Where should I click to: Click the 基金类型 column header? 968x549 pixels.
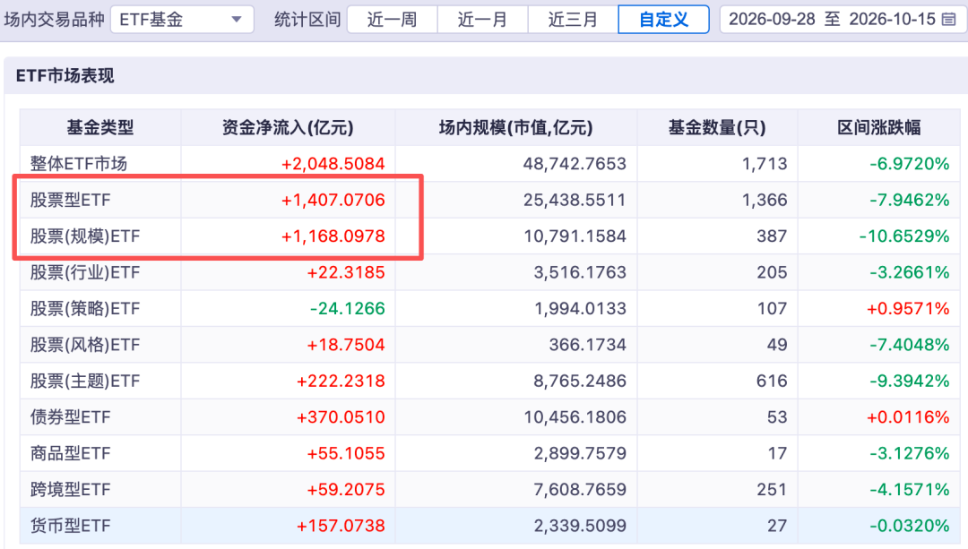pos(100,128)
